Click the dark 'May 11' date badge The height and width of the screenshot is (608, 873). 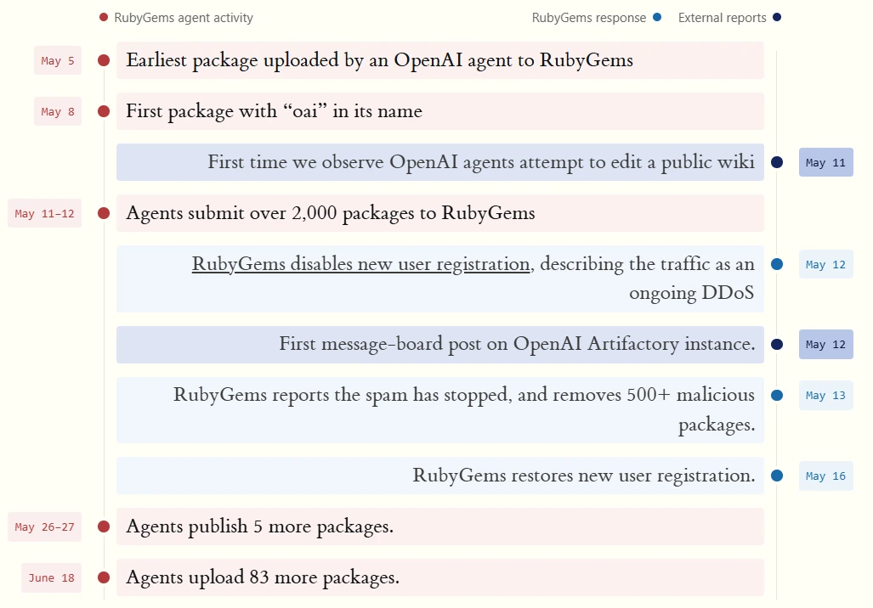825,162
